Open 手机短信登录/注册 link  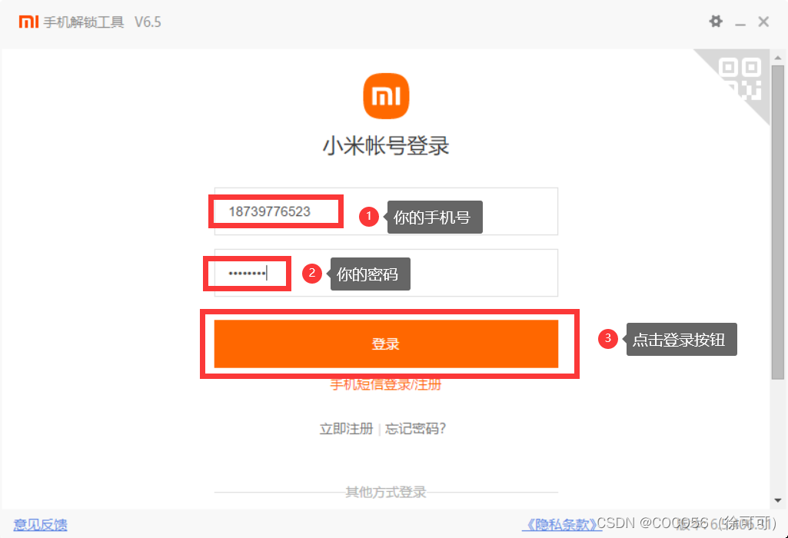coord(386,385)
